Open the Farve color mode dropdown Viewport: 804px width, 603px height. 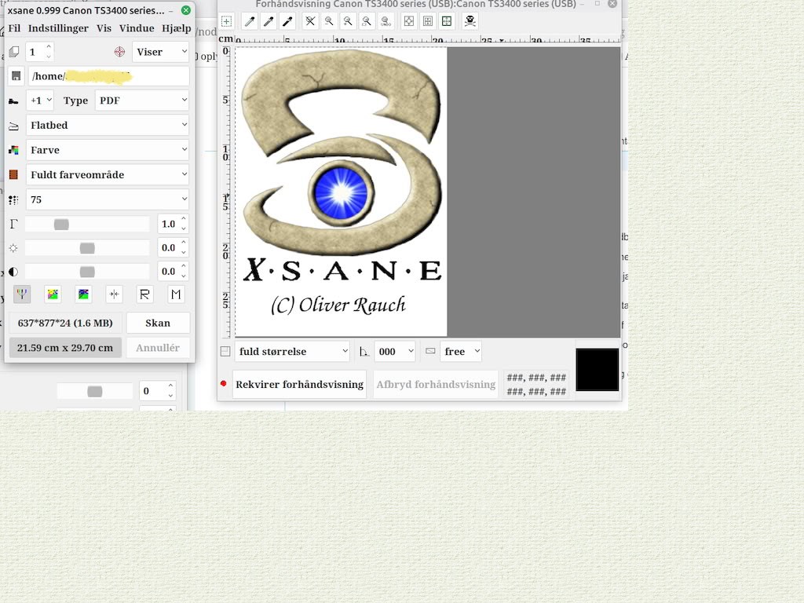(x=107, y=149)
